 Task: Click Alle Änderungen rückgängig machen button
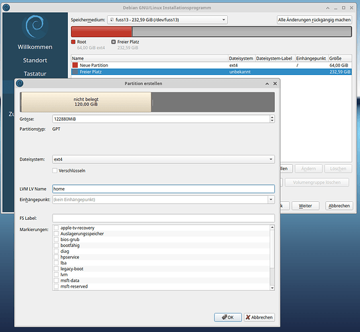click(314, 20)
